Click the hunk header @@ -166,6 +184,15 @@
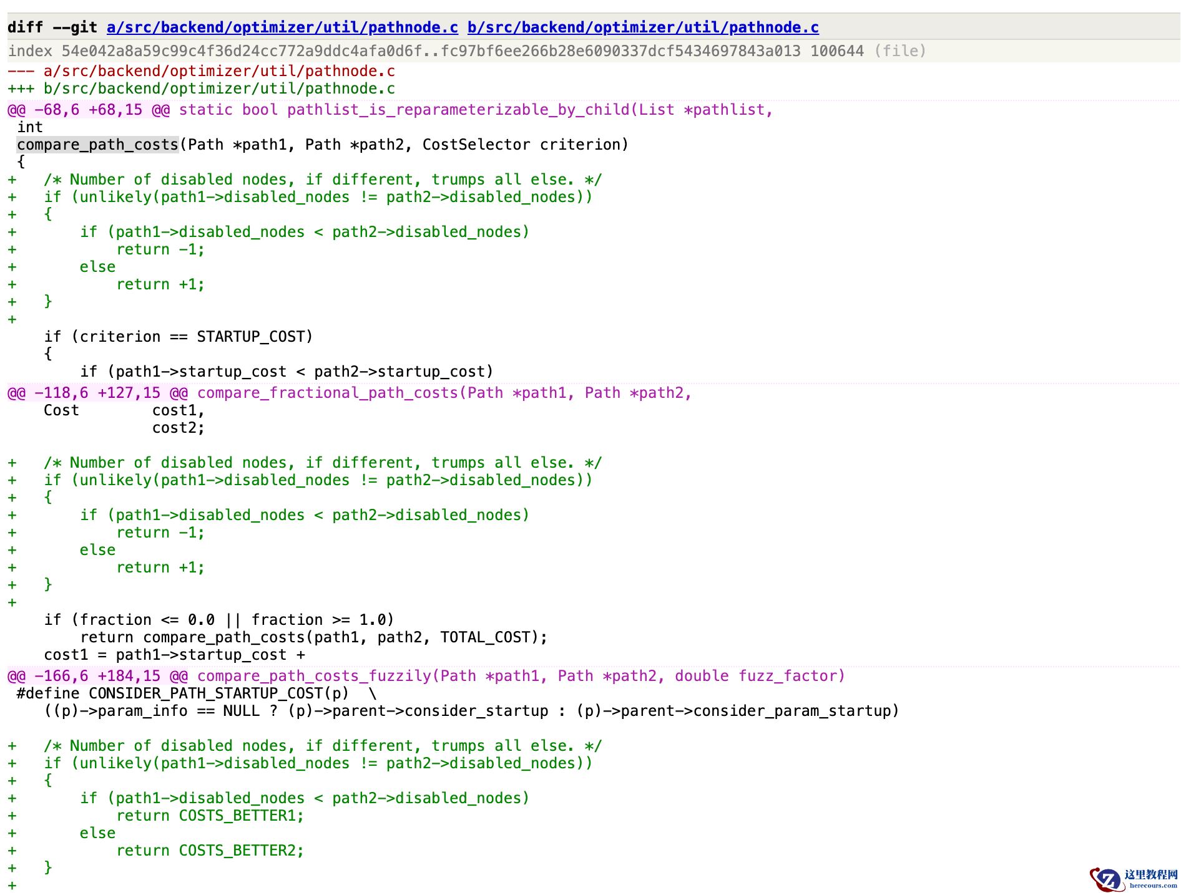 [97, 676]
